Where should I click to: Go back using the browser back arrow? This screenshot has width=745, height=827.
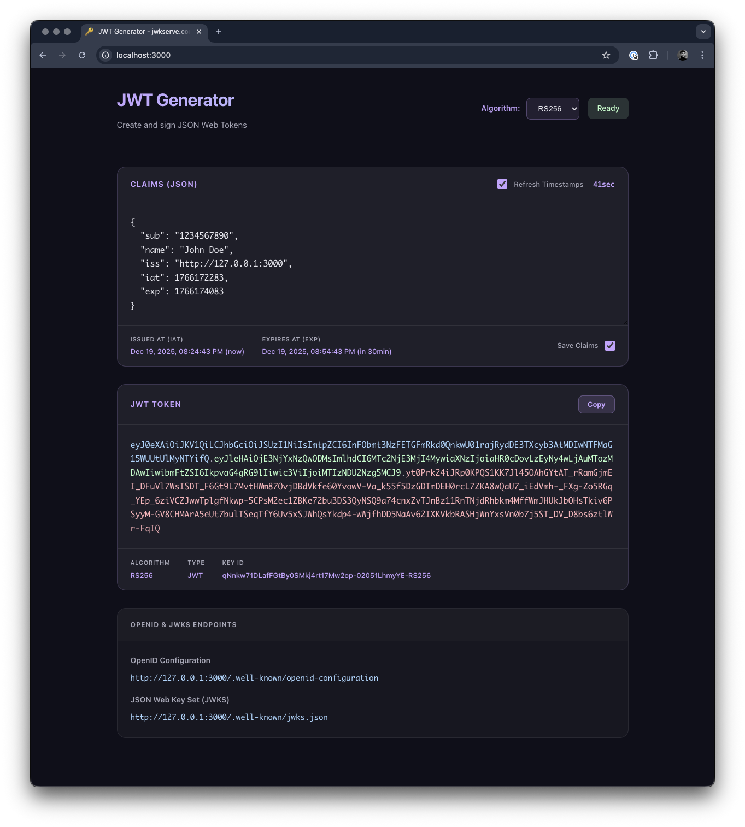pos(43,55)
